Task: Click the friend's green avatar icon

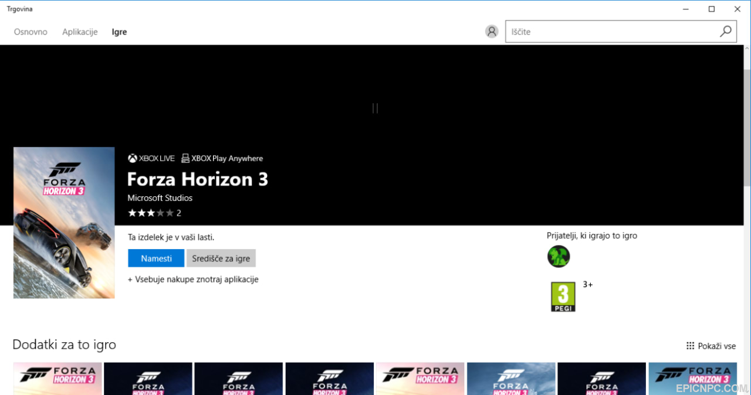Action: tap(559, 256)
